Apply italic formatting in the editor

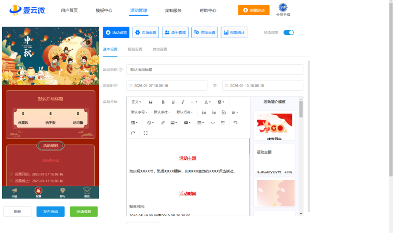pos(182,102)
